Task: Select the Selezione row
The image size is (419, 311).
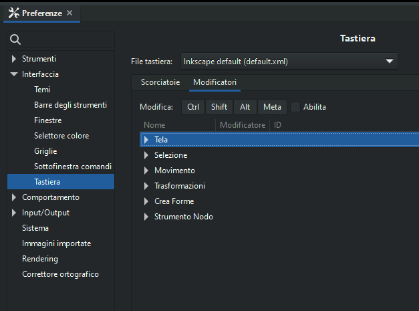Action: click(279, 155)
